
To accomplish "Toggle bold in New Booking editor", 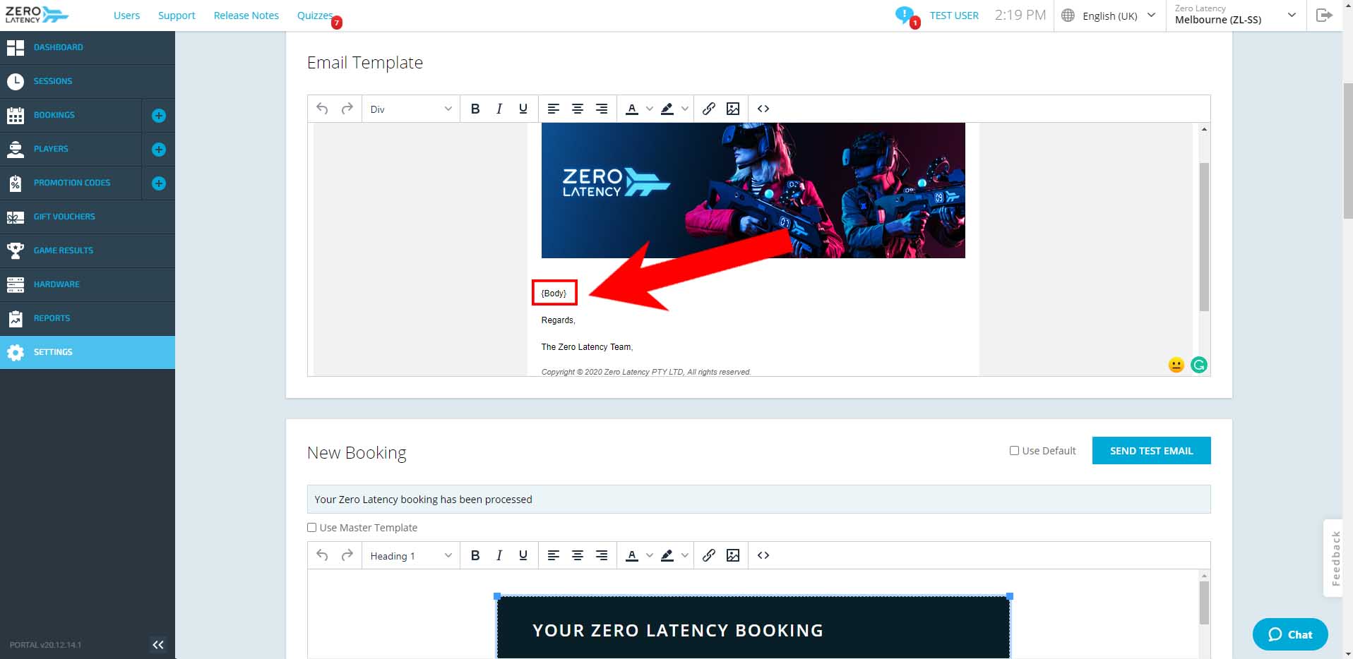I will pos(475,555).
